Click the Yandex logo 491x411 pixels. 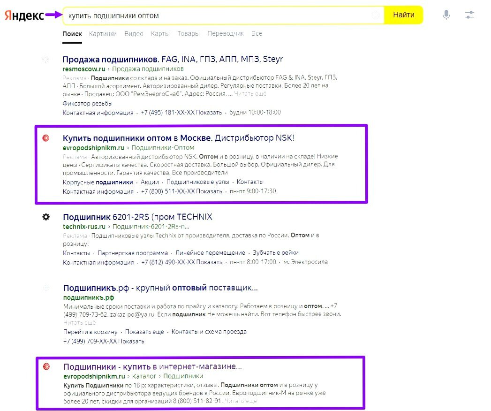click(x=24, y=15)
